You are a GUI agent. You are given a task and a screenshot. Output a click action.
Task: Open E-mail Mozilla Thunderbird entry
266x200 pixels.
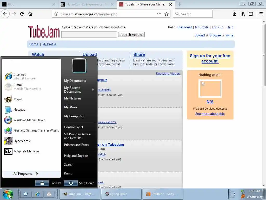click(x=32, y=87)
